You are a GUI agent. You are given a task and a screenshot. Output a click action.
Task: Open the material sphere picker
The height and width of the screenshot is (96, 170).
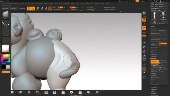(6, 49)
